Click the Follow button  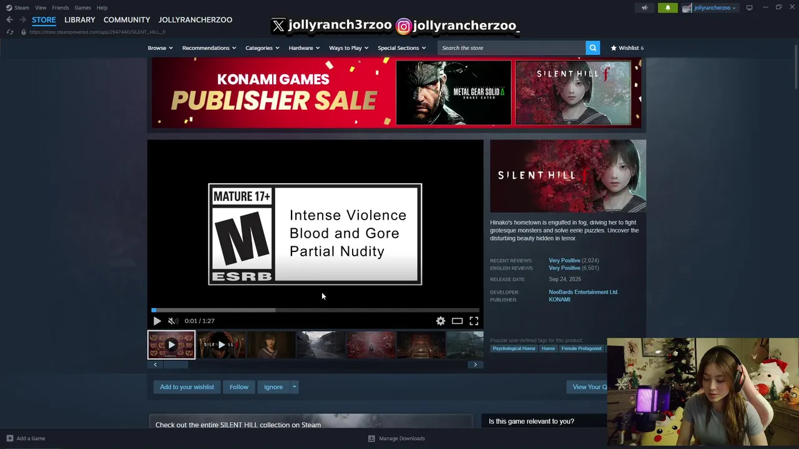point(238,387)
